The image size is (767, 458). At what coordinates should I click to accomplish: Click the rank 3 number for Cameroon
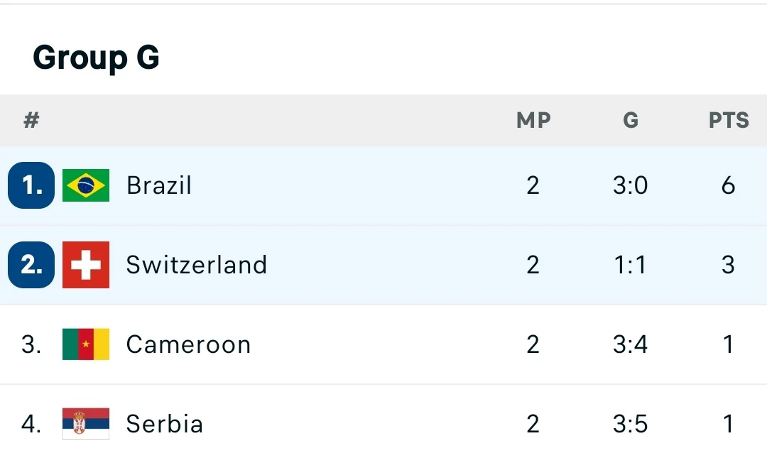pyautogui.click(x=31, y=344)
